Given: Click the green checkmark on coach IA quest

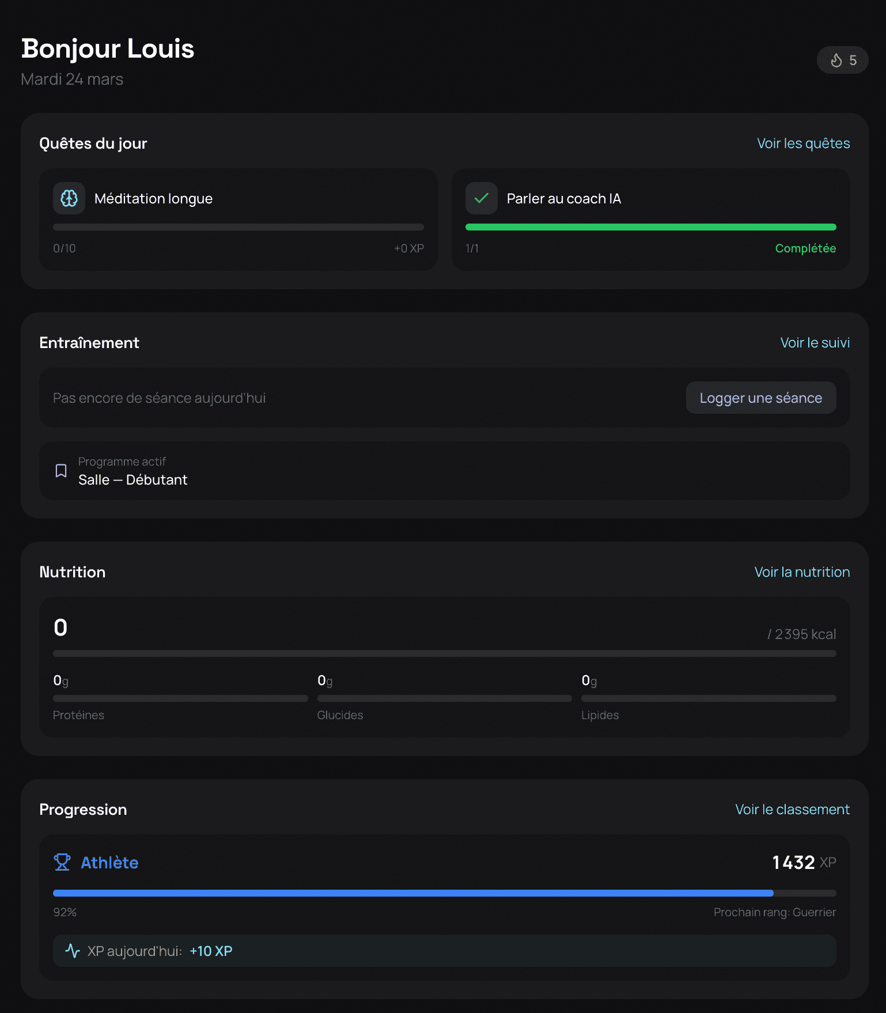Looking at the screenshot, I should [x=481, y=198].
